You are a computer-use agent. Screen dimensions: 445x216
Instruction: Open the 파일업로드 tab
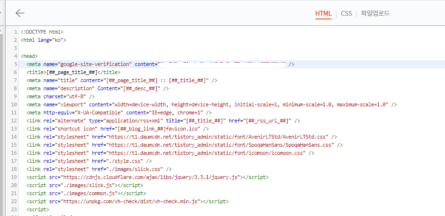[x=375, y=13]
